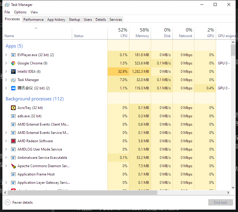Switch to the Startup tab
Image resolution: width=238 pixels, height=212 pixels.
(74, 20)
